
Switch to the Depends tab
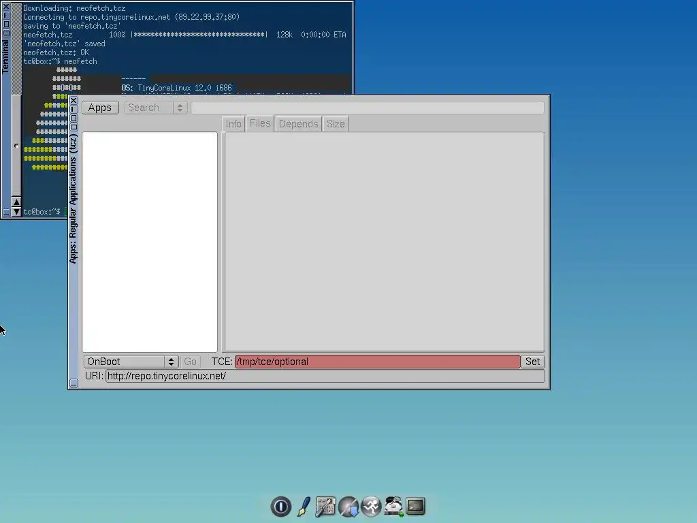pos(298,124)
